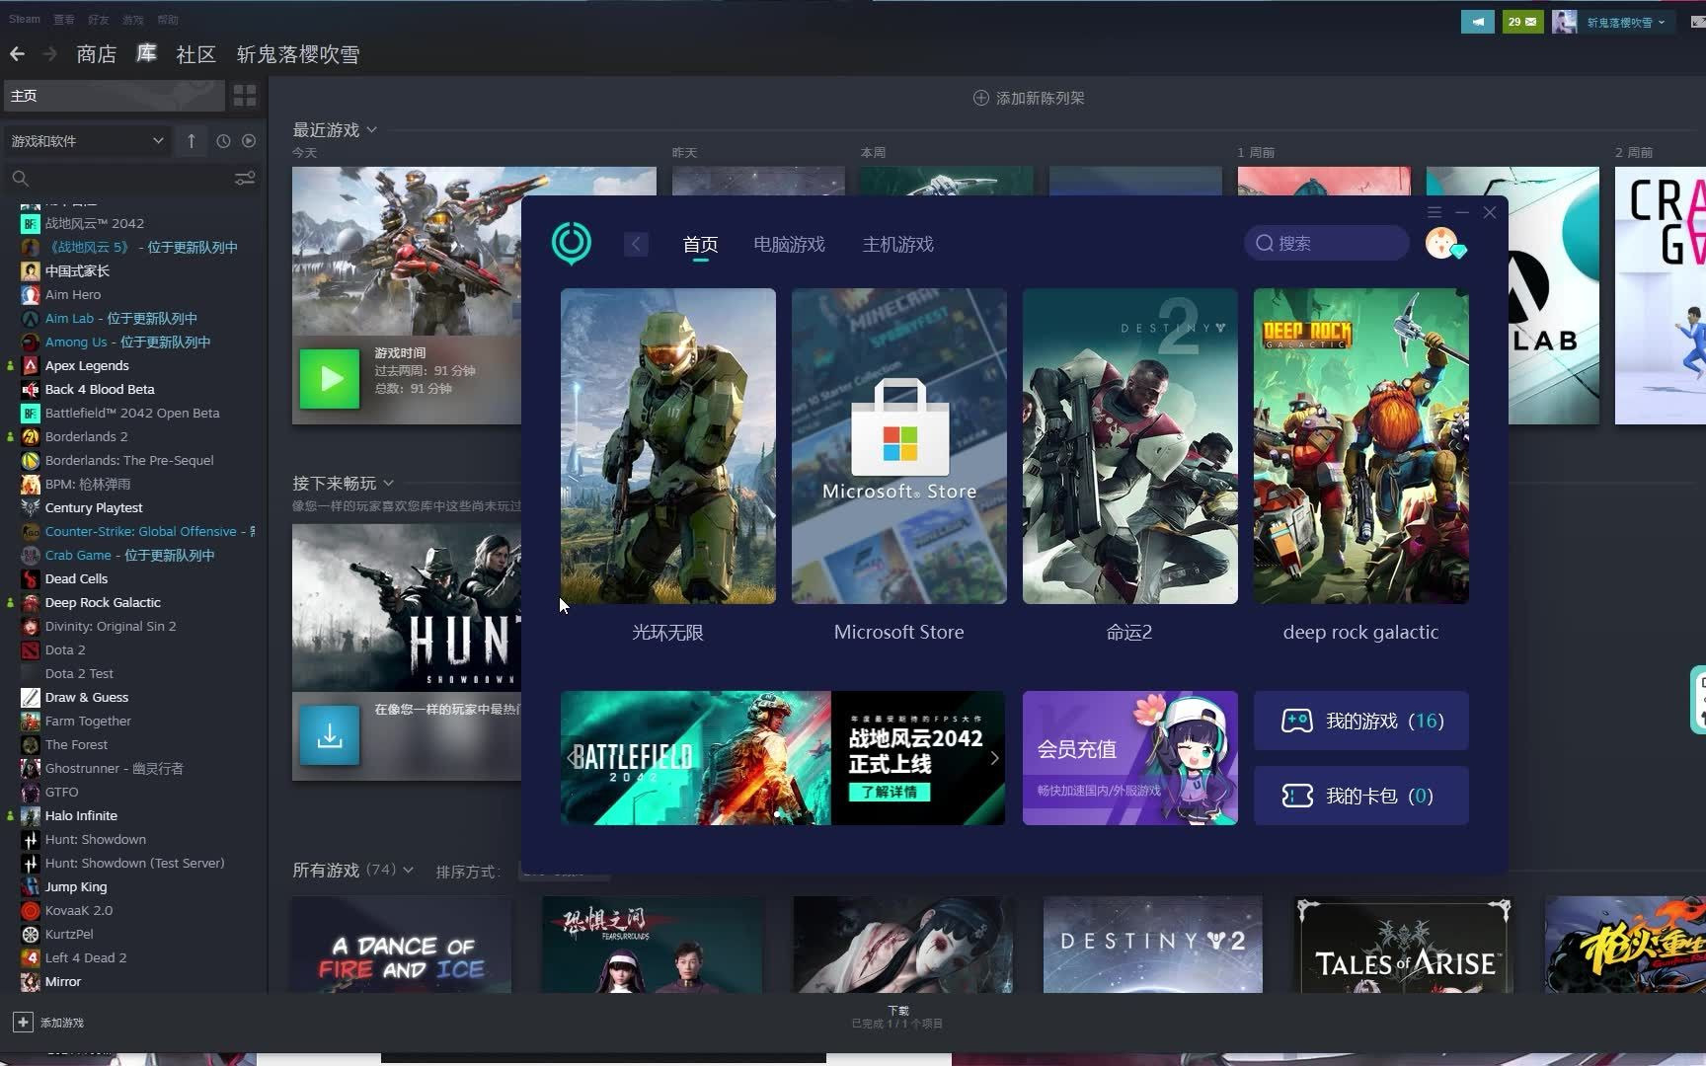Click the accelerator app logo icon
1706x1066 pixels.
coord(572,243)
